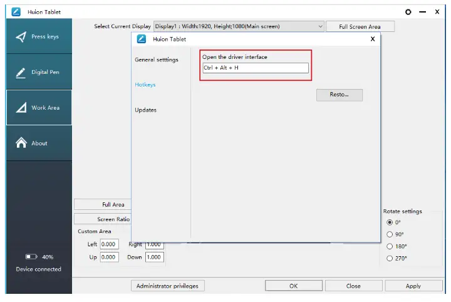Select Hotkeys in the settings dialog
The image size is (451, 302).
145,85
